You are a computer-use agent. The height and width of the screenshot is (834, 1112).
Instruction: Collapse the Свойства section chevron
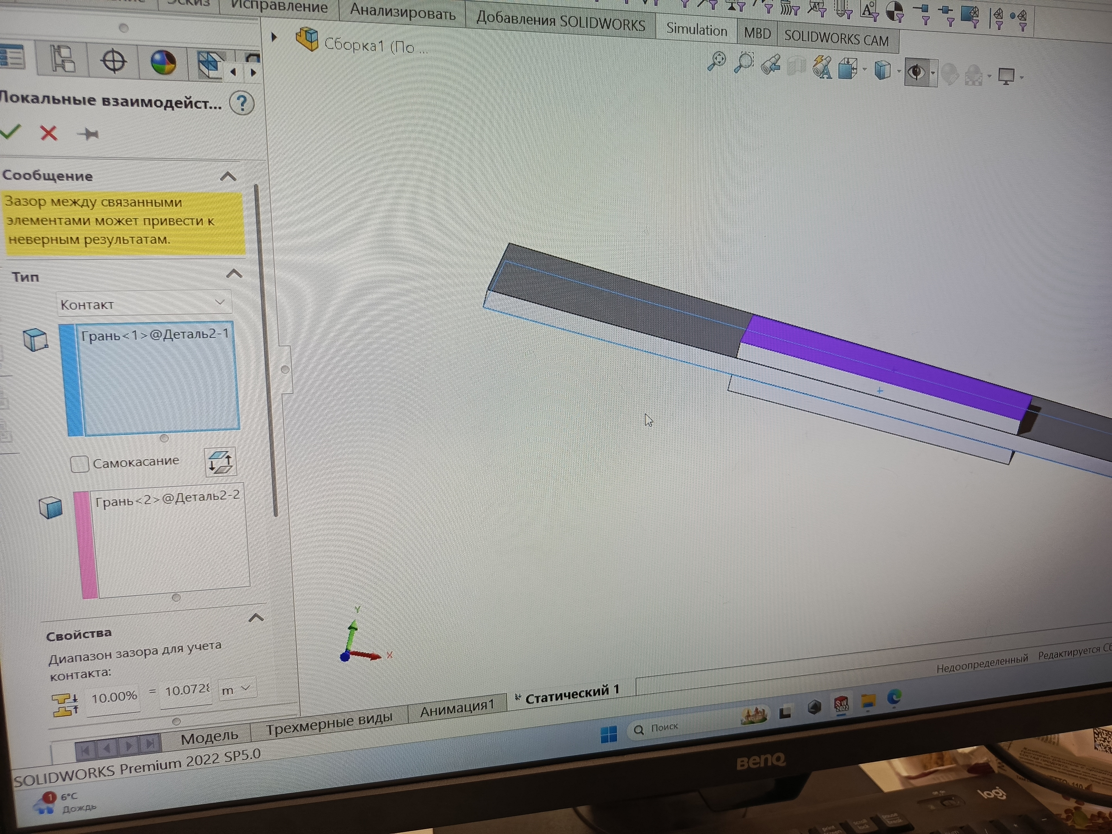[256, 618]
